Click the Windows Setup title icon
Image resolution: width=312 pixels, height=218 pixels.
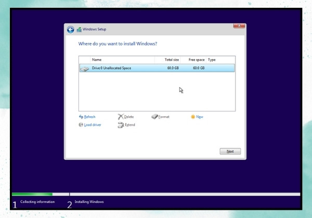(x=79, y=30)
